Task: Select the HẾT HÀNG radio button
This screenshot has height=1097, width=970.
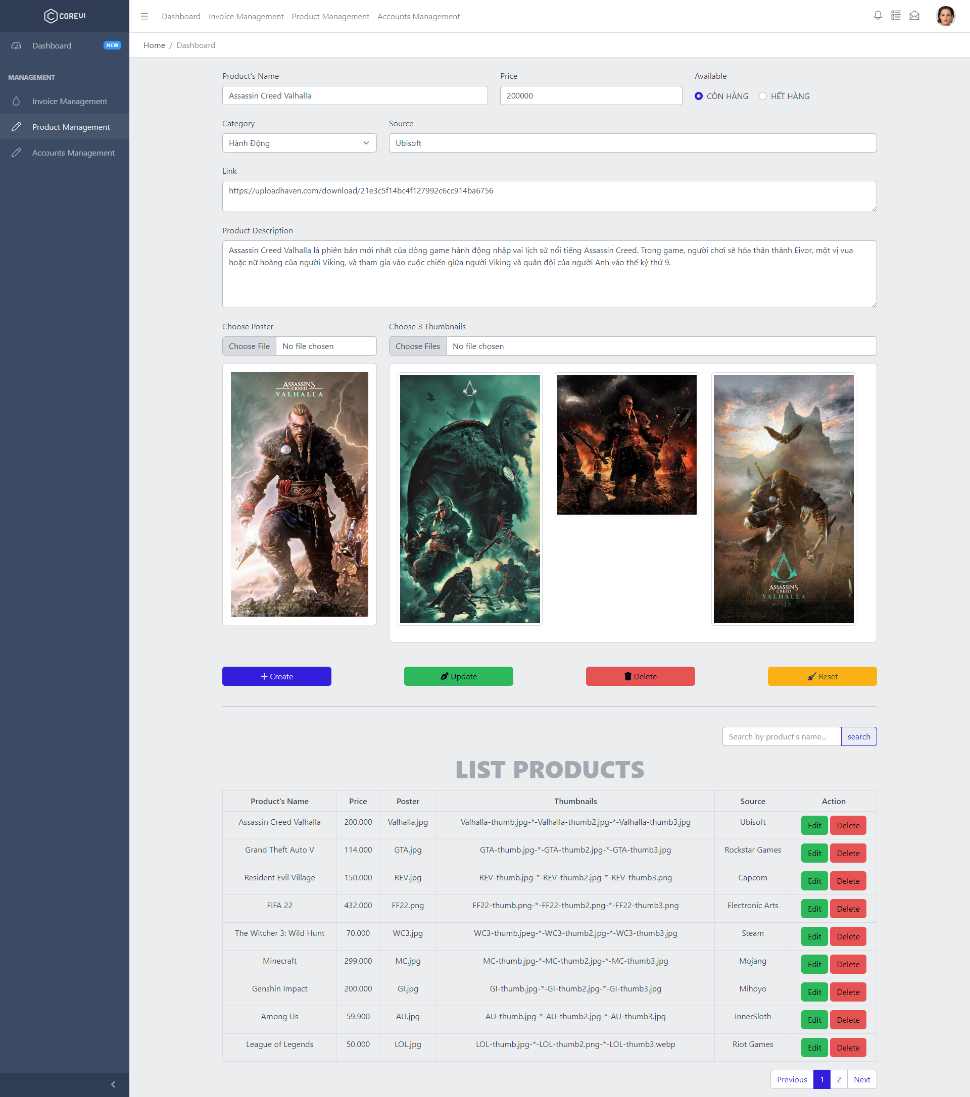Action: (762, 95)
